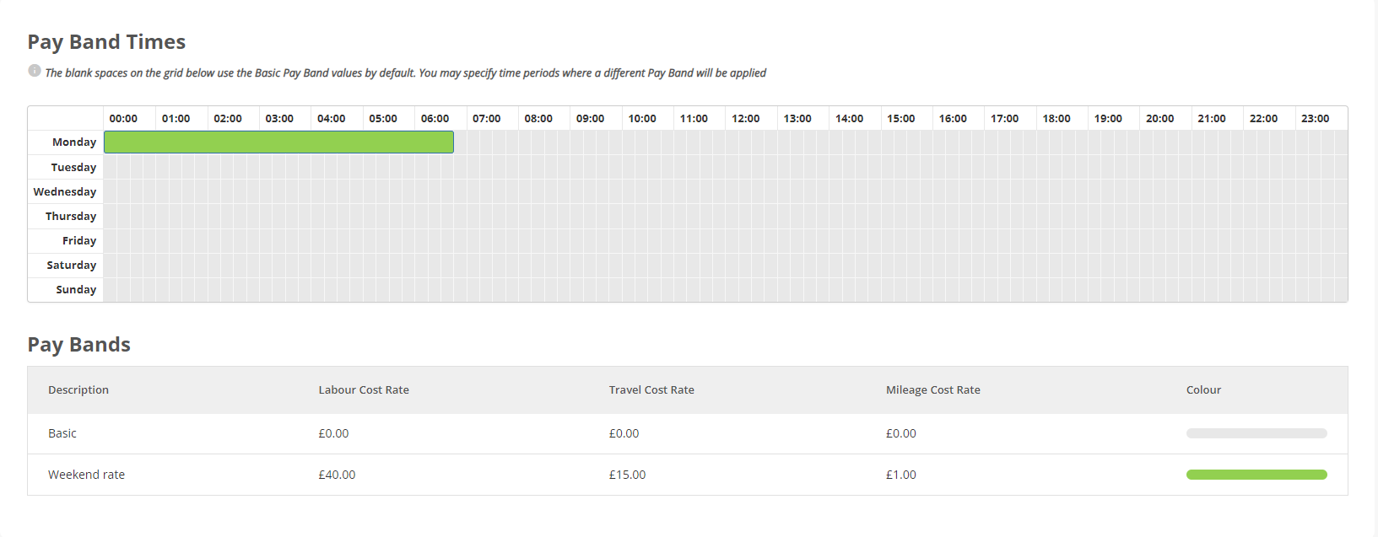The image size is (1378, 537).
Task: Open the Basic pay band row
Action: [x=688, y=433]
